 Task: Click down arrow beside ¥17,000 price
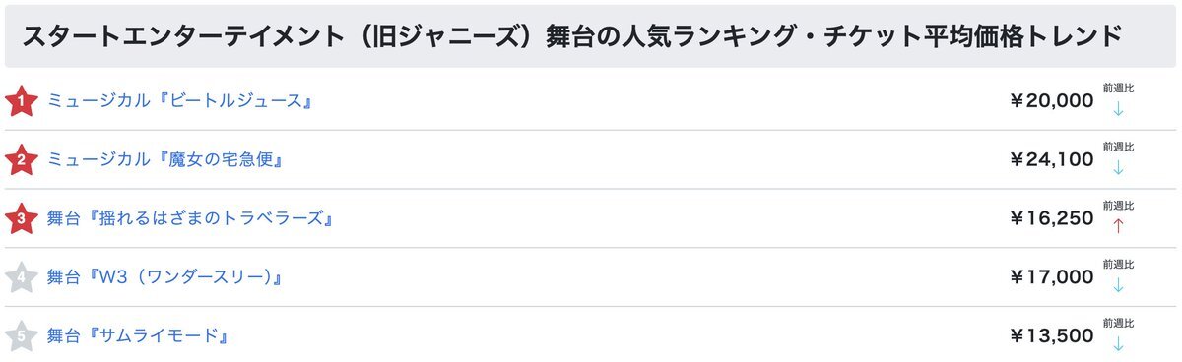tap(1118, 285)
